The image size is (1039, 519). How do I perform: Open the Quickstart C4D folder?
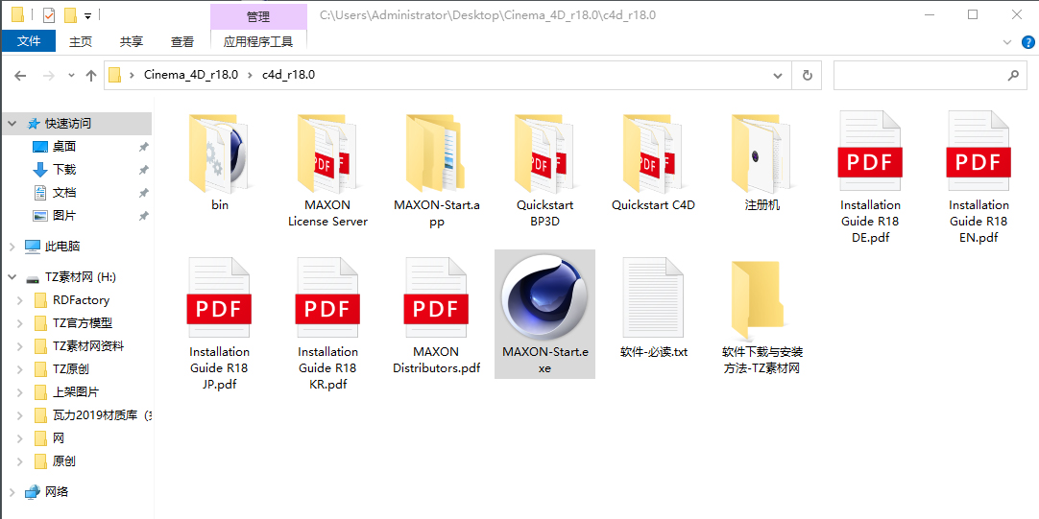click(x=653, y=162)
